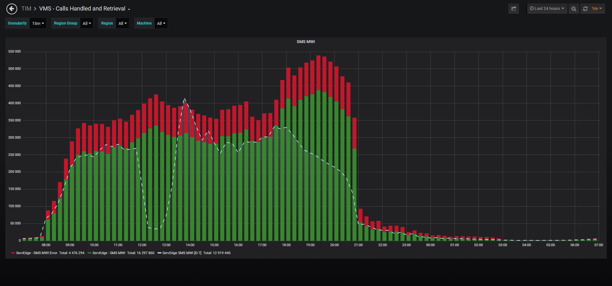Click the 00:00 x-axis time label
The width and height of the screenshot is (612, 286).
tap(430, 245)
